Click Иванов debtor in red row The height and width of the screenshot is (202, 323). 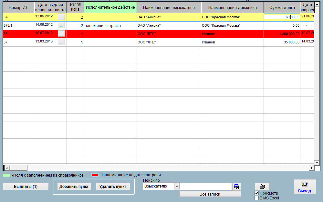232,34
